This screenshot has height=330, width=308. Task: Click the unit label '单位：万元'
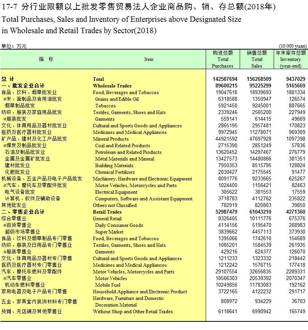click(14, 46)
